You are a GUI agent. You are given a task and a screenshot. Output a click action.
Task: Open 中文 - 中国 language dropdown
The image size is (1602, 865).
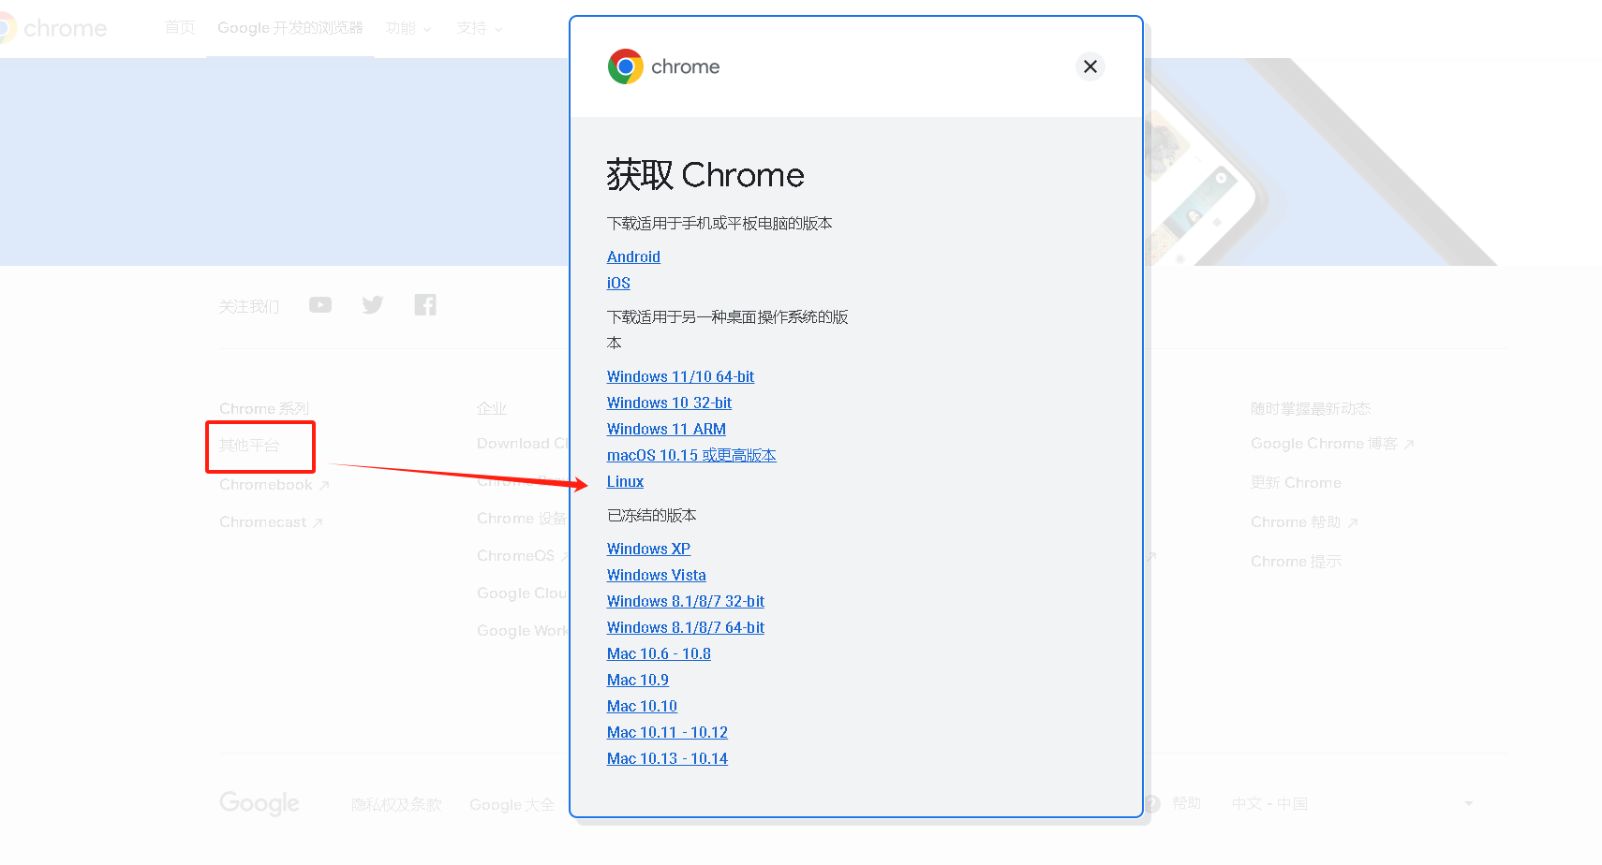point(1353,803)
